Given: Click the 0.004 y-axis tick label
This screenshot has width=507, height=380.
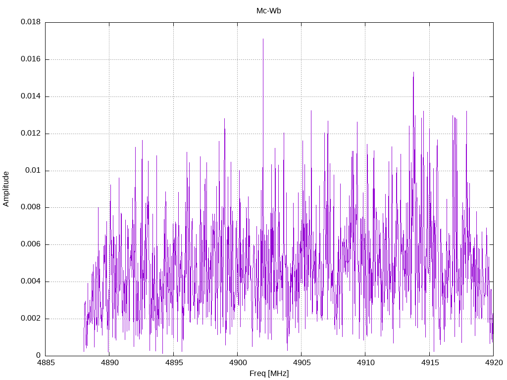Looking at the screenshot, I should [x=31, y=282].
